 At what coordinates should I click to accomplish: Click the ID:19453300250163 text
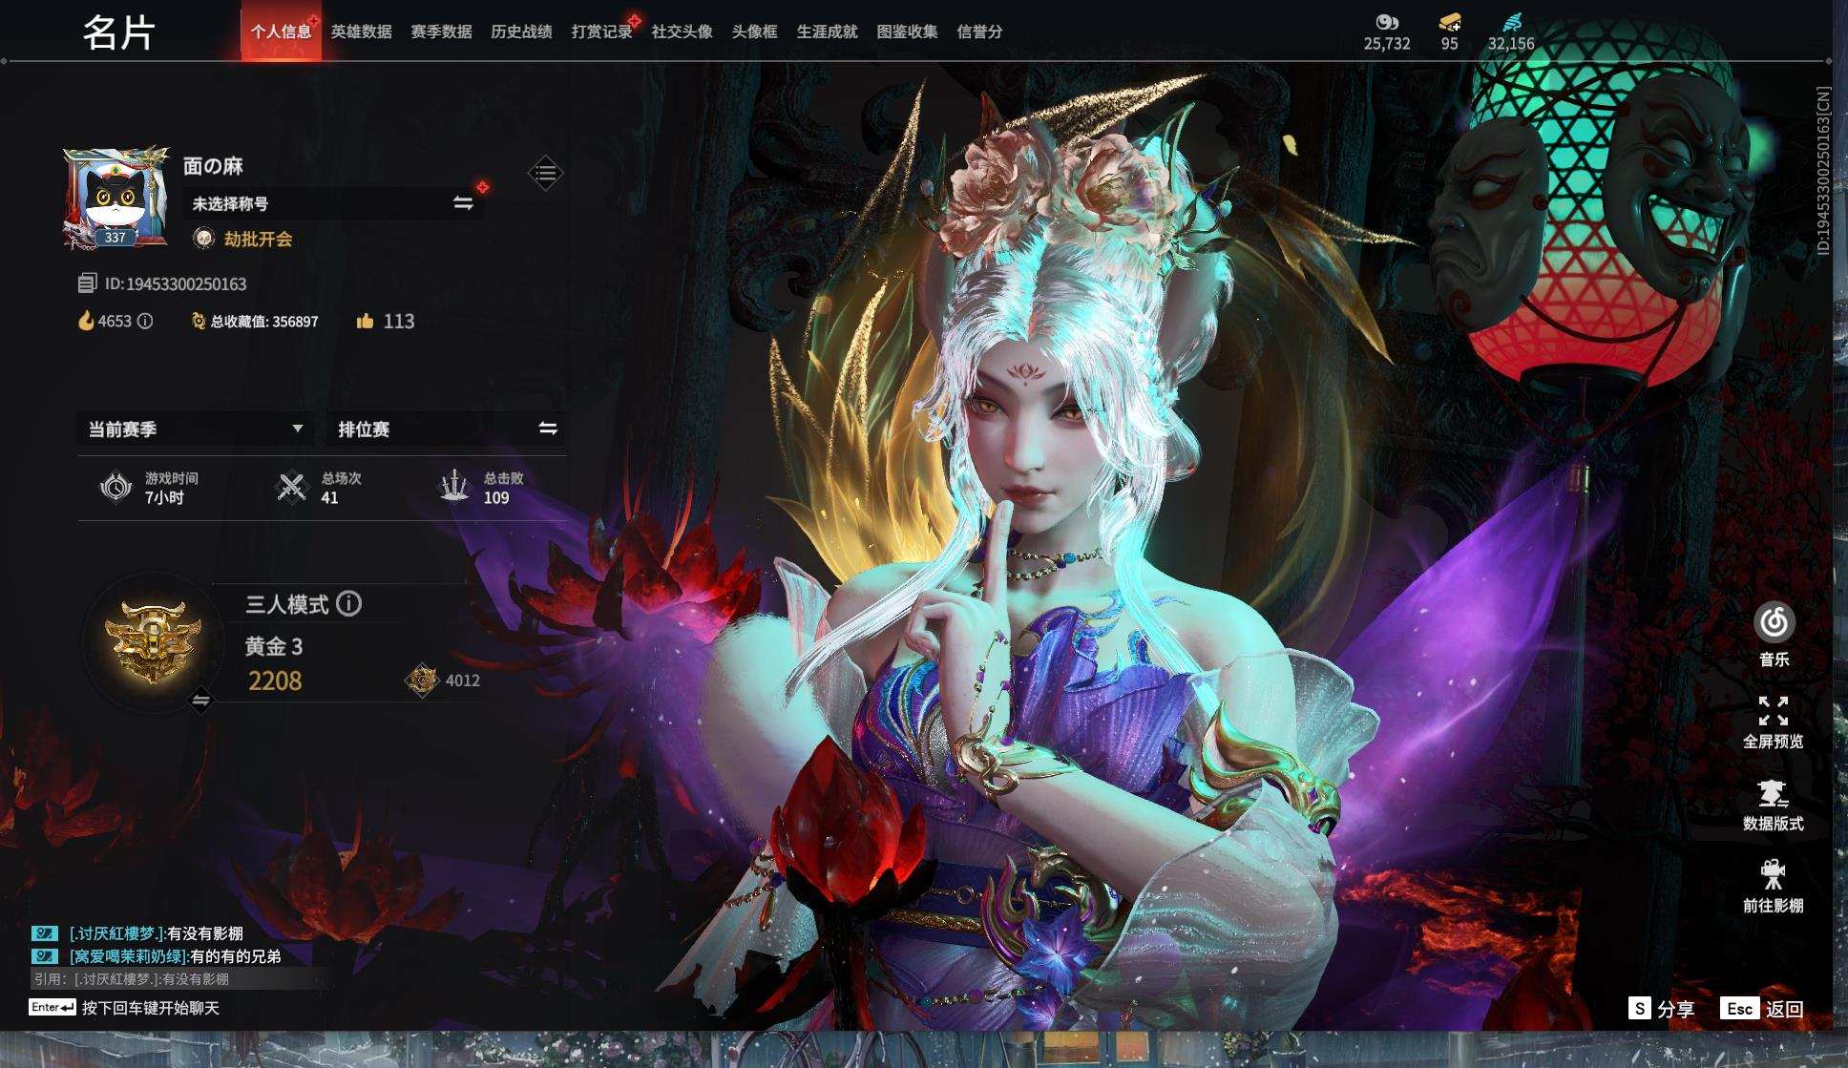(176, 283)
